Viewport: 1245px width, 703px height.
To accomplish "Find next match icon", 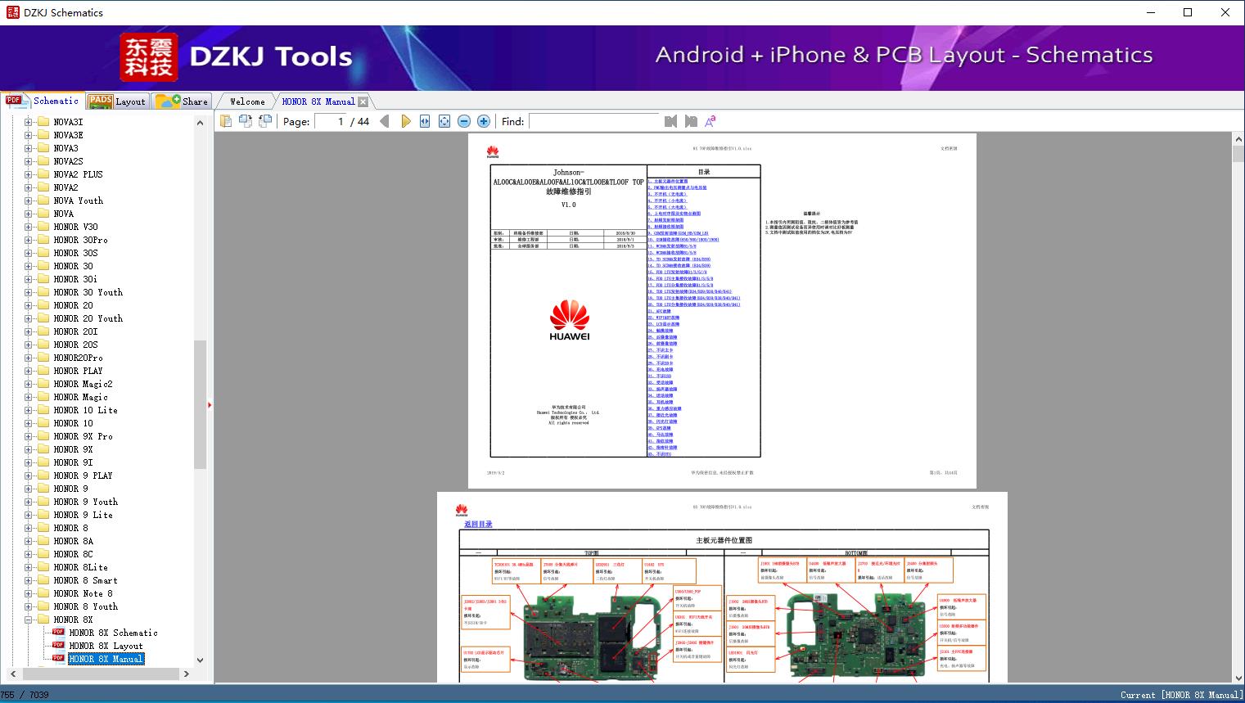I will click(x=691, y=121).
